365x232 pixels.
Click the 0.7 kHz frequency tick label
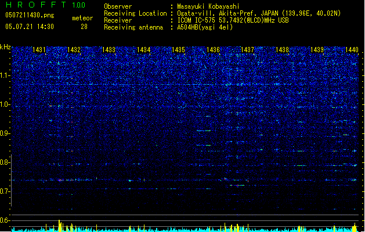pos(5,191)
